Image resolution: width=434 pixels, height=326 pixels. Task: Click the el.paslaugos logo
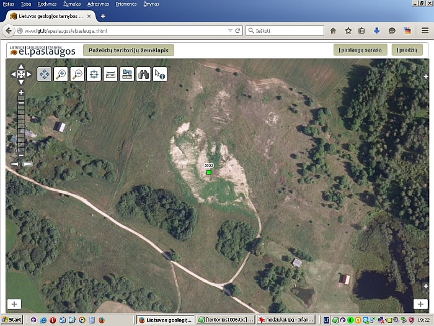[x=43, y=50]
